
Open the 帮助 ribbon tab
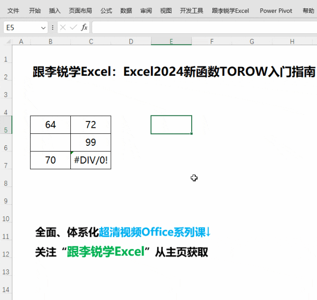pos(308,11)
